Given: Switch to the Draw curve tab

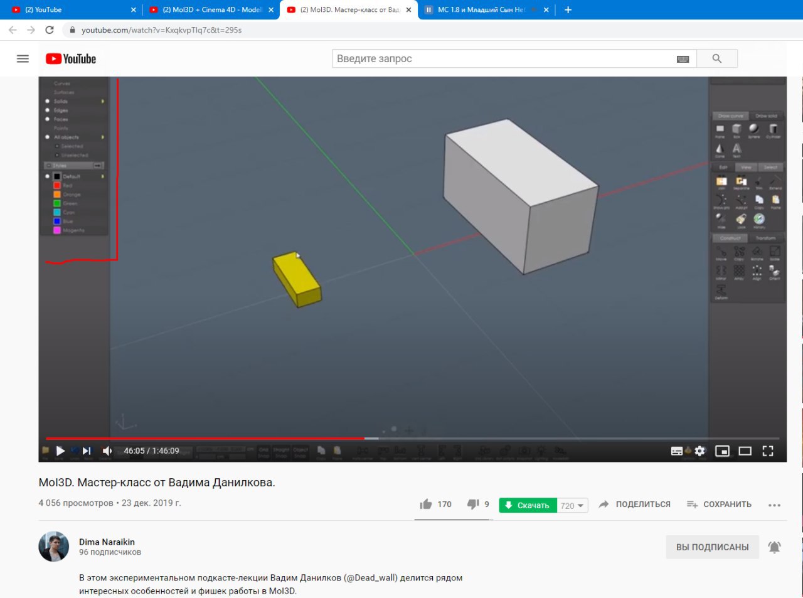Looking at the screenshot, I should tap(731, 116).
